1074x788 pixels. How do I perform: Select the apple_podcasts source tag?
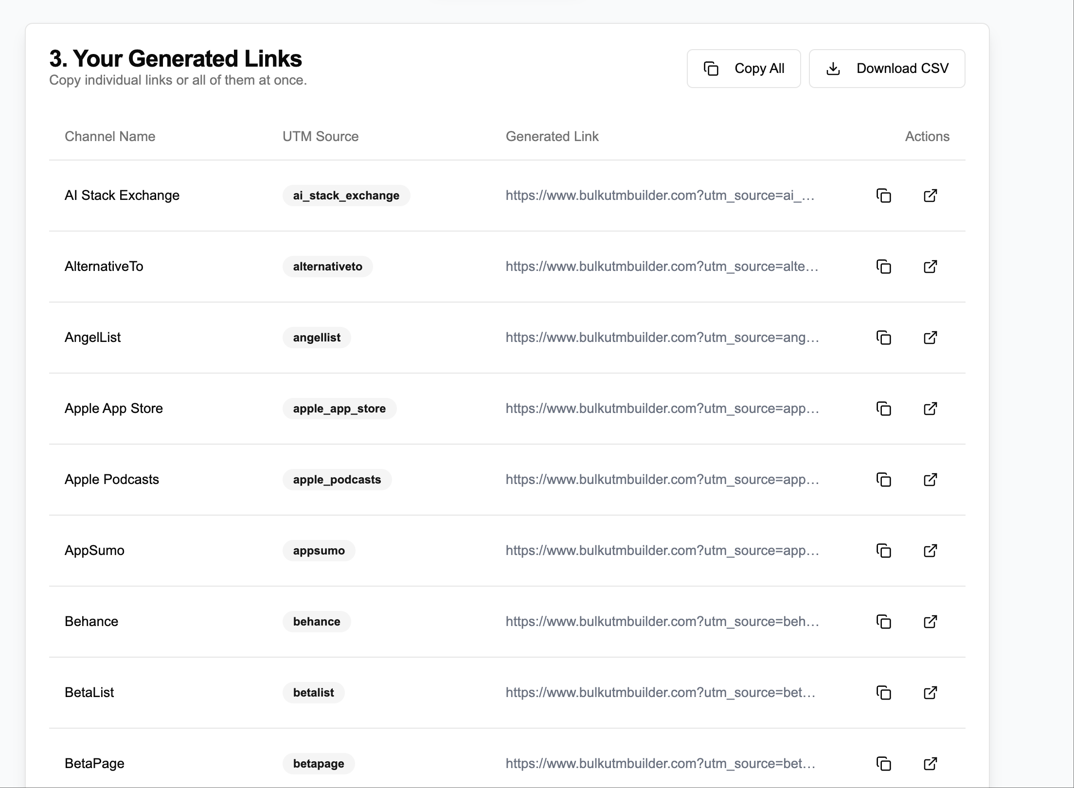tap(337, 480)
